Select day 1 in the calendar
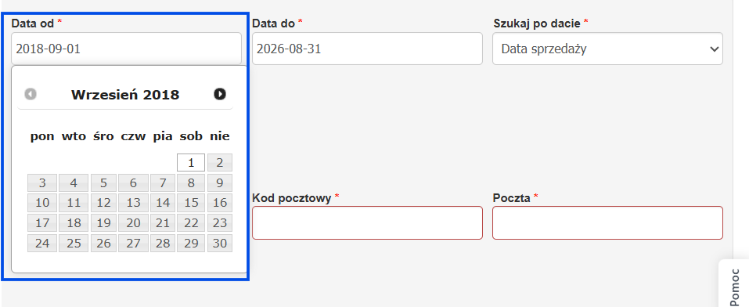The image size is (749, 307). click(x=191, y=163)
